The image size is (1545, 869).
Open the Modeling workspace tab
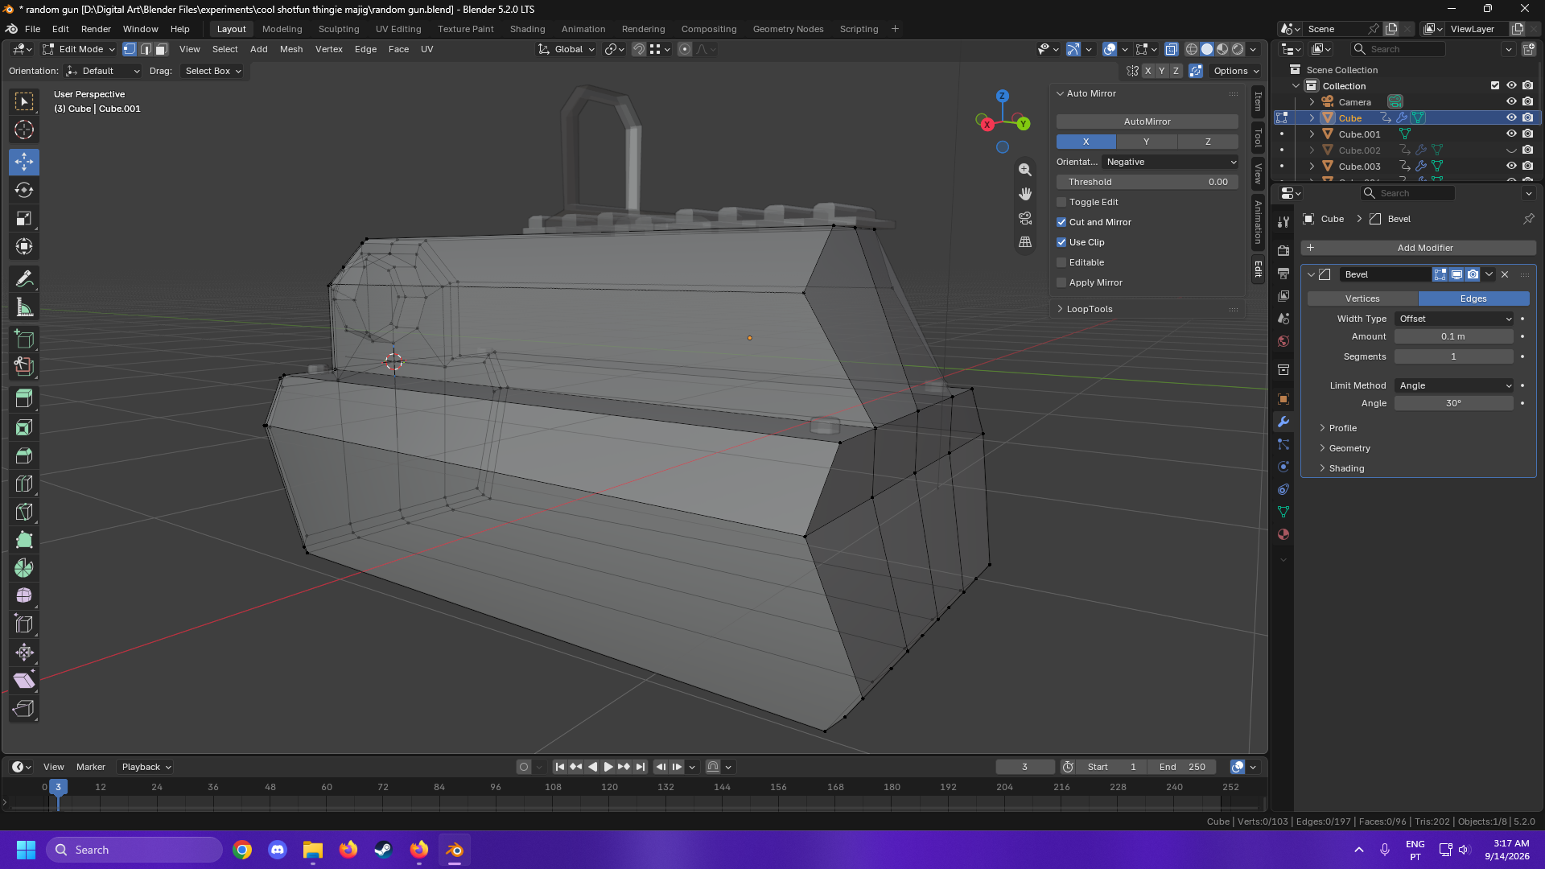point(282,29)
